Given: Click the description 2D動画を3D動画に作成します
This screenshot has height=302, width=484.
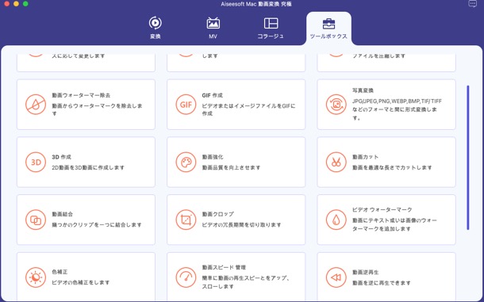Looking at the screenshot, I should (88, 167).
